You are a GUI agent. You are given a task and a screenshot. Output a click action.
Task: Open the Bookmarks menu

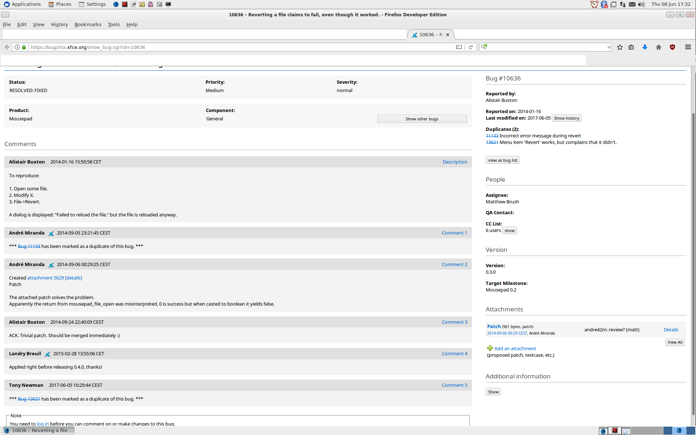(x=88, y=24)
